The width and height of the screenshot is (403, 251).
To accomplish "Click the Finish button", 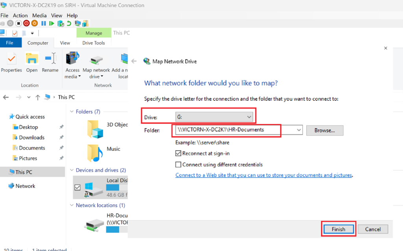I will pos(338,229).
